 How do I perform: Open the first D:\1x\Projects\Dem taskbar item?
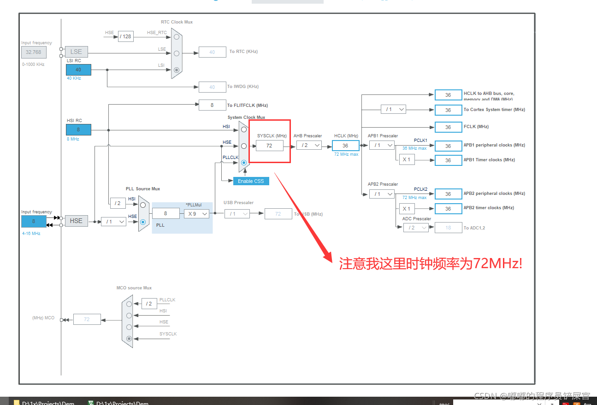point(44,402)
